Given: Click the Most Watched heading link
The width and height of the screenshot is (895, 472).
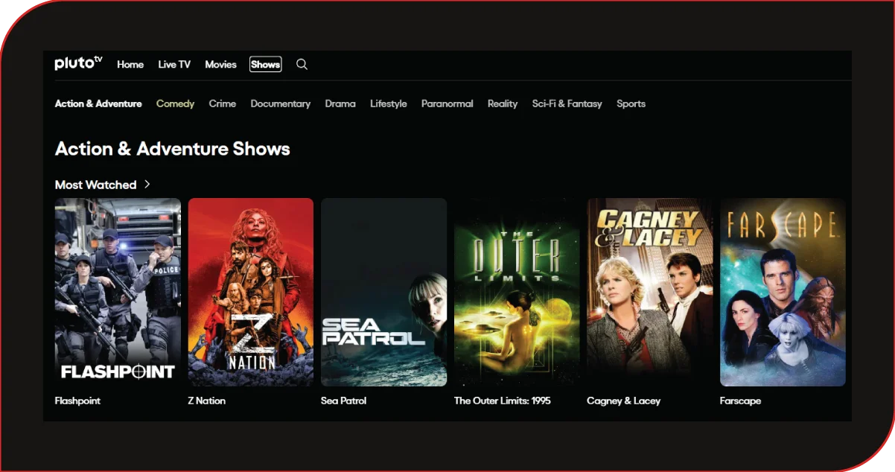Looking at the screenshot, I should (x=95, y=185).
